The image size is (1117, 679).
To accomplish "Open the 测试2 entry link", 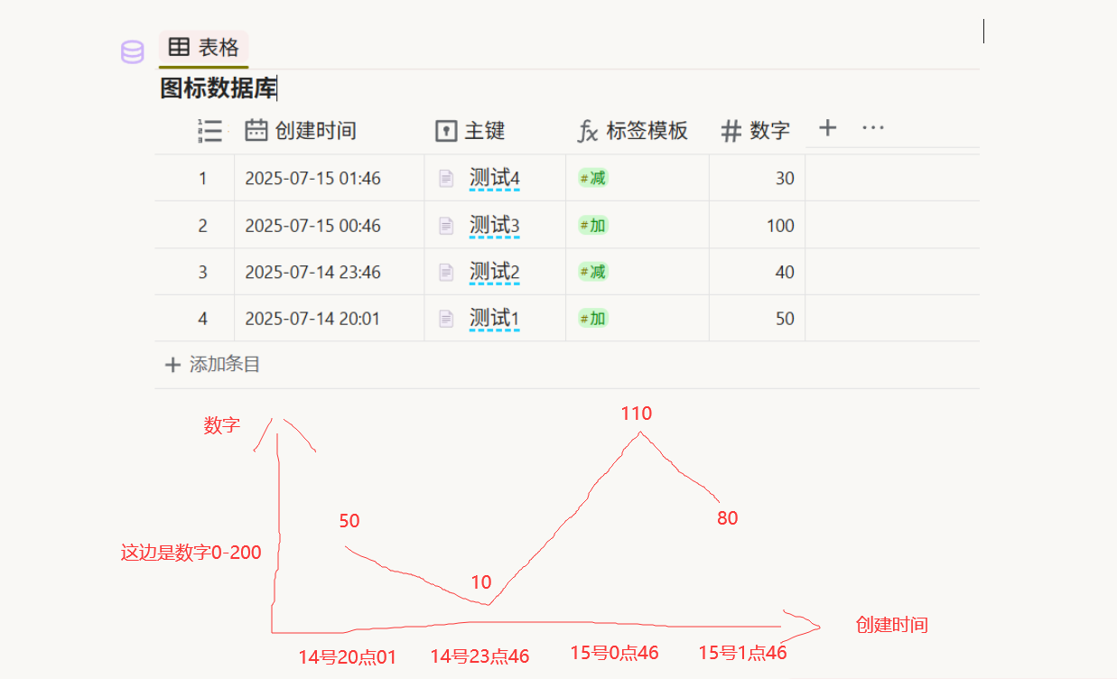I will coord(495,272).
